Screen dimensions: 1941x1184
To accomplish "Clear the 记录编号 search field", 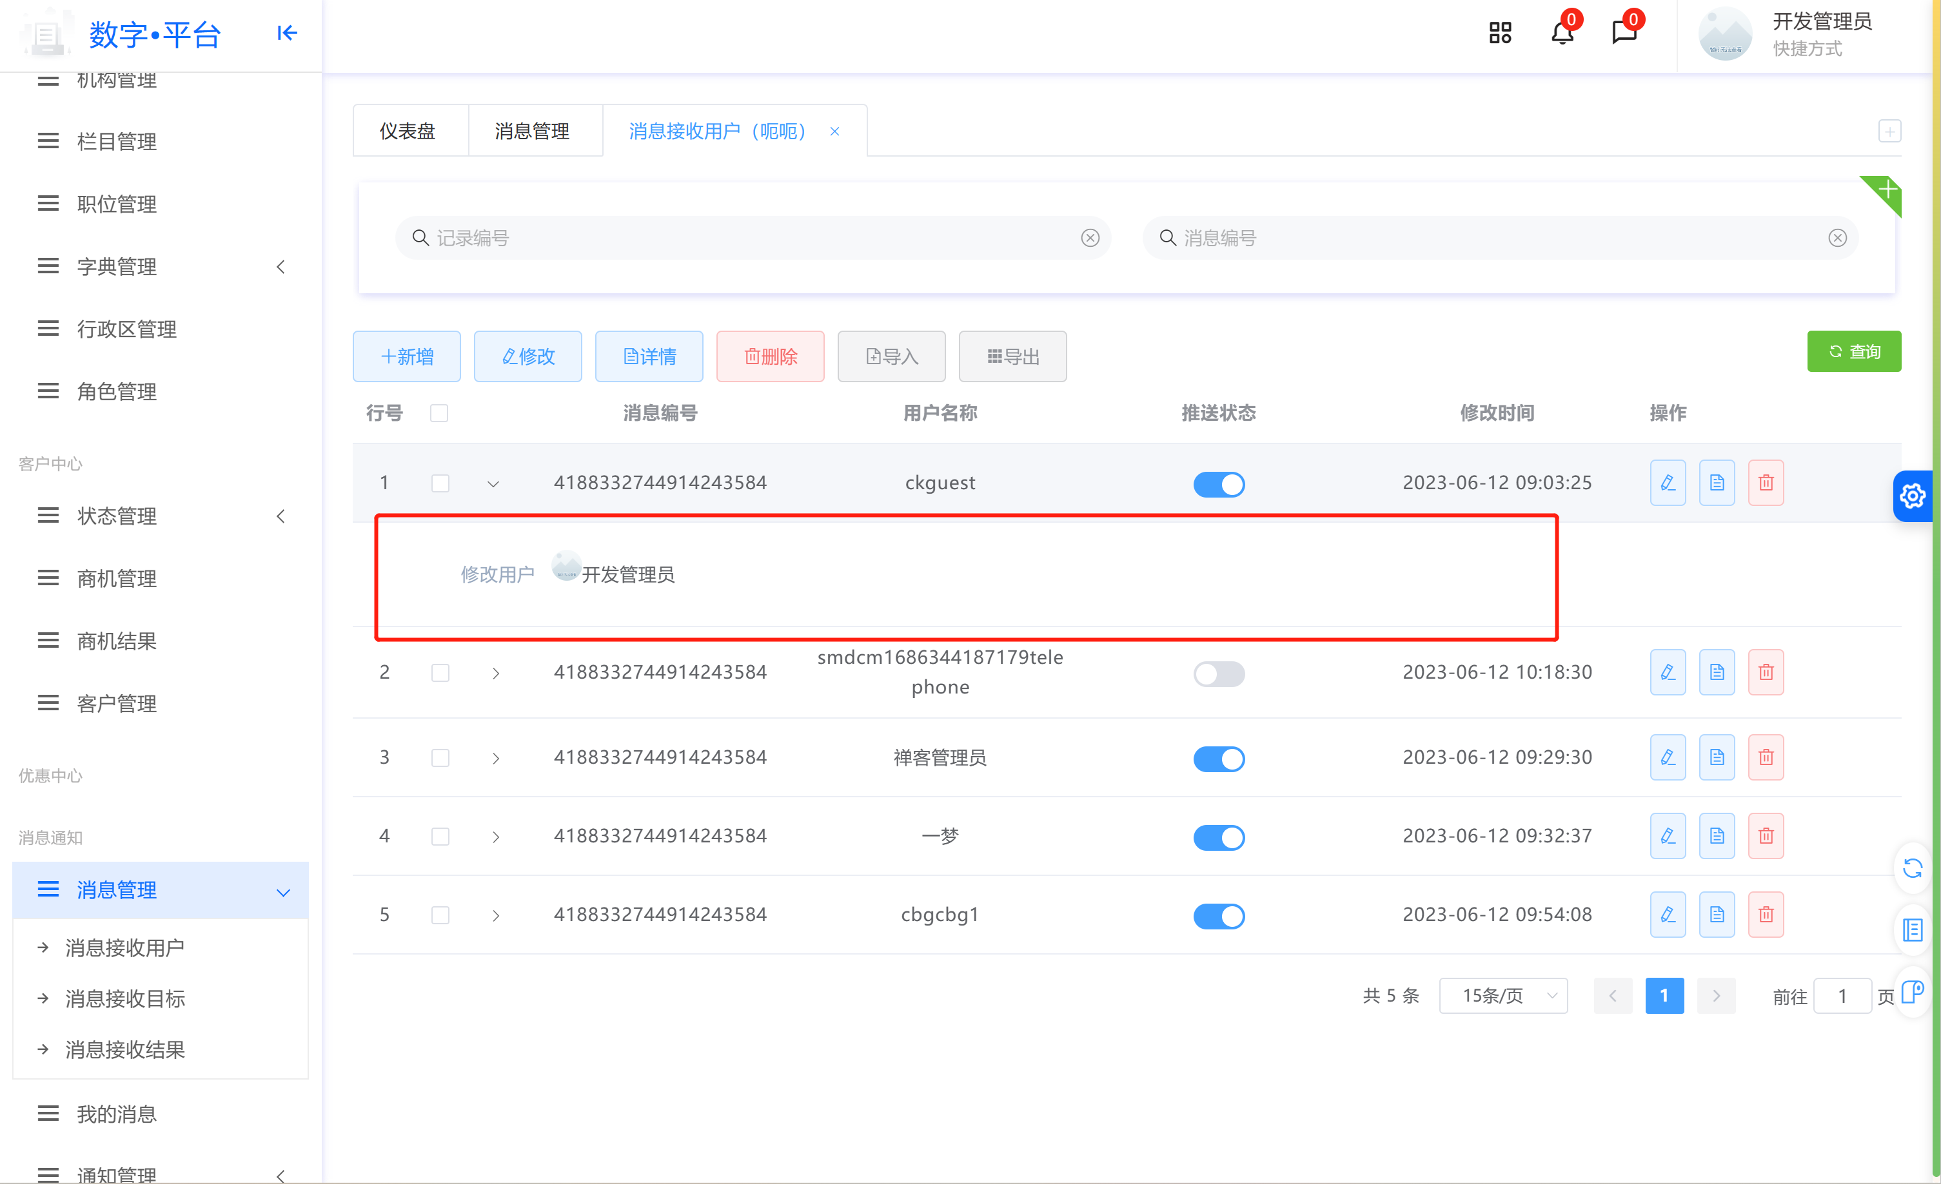I will [x=1089, y=238].
